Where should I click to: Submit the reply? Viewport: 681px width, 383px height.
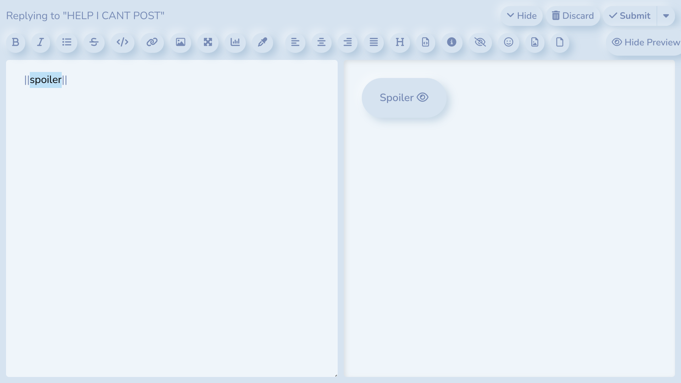(x=630, y=16)
